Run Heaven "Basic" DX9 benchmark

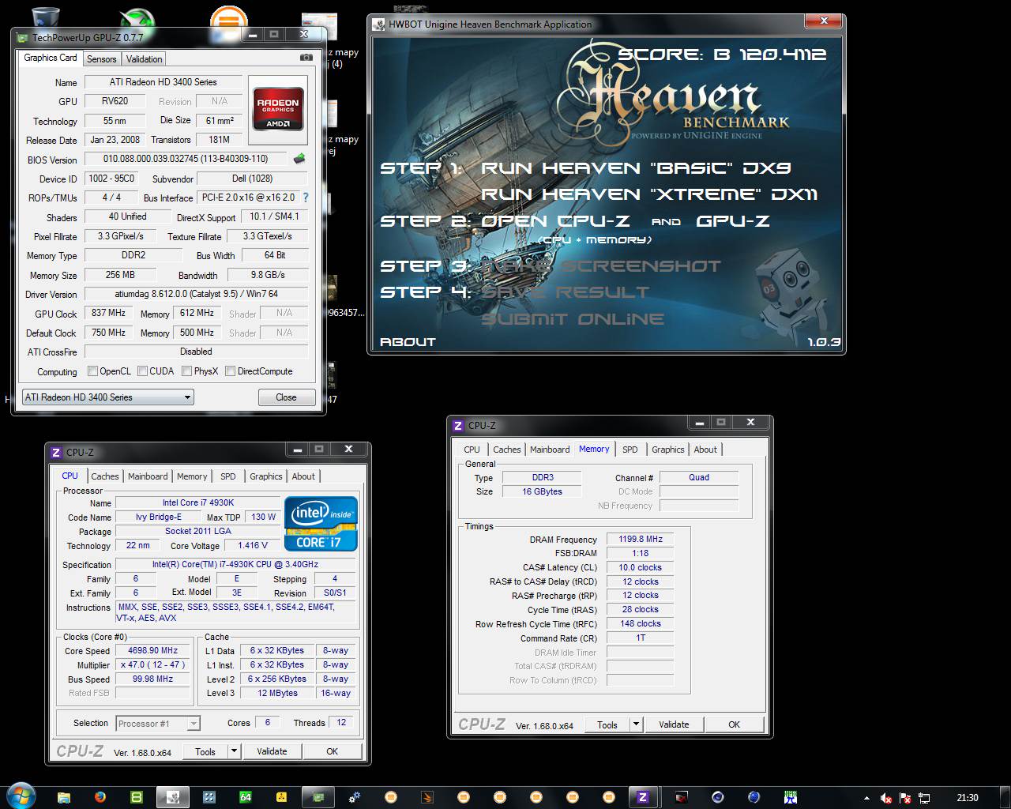[x=636, y=168]
